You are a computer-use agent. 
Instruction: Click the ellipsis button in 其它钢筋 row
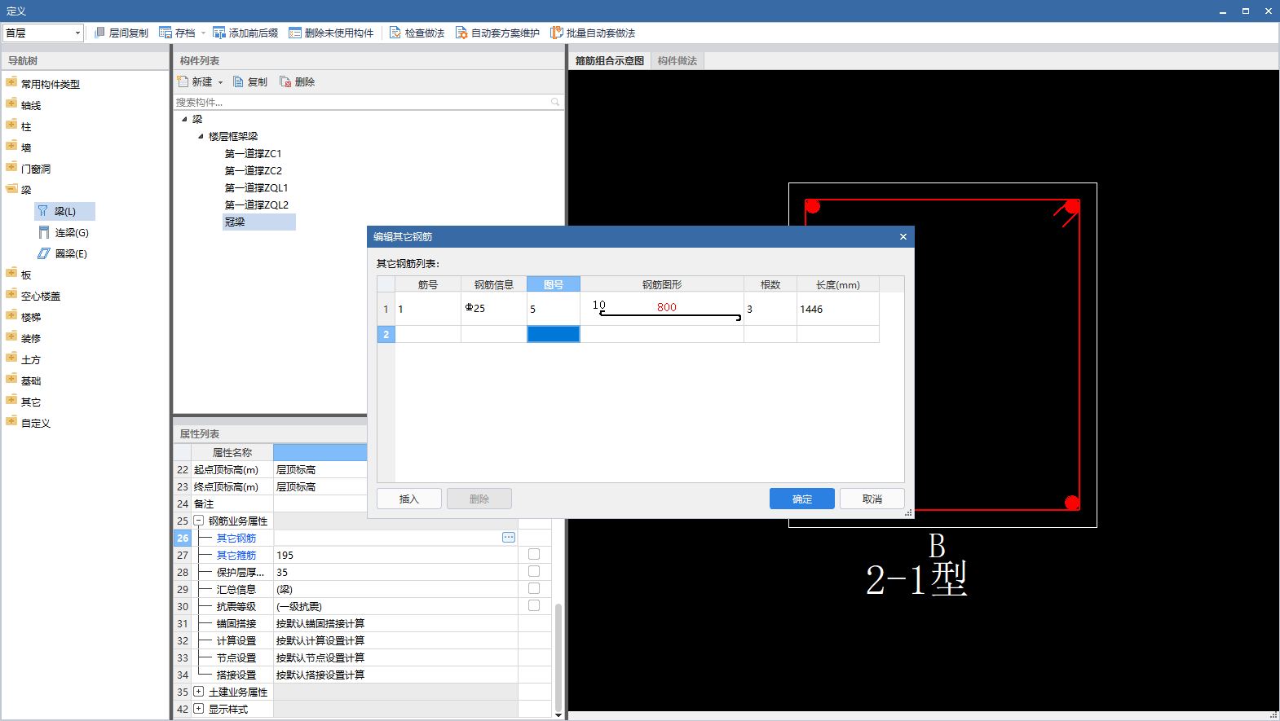click(x=509, y=538)
